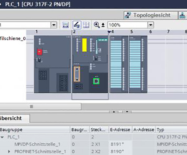
Task: Collapse slot 3 via the arrow marker
Action: pyautogui.click(x=109, y=32)
